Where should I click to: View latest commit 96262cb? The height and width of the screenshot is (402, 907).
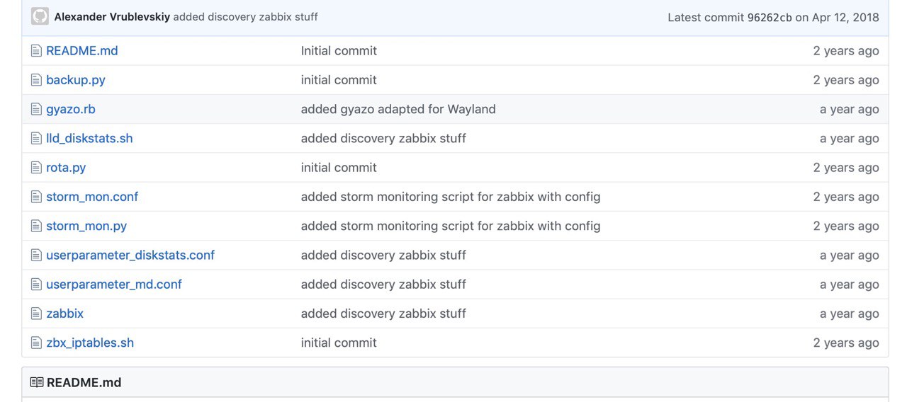(x=770, y=17)
